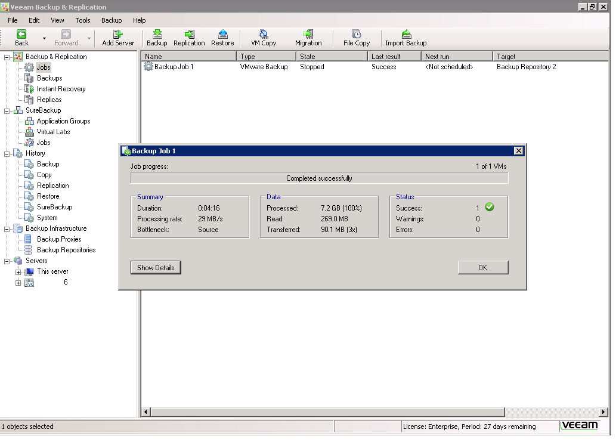Sort jobs by the Name column
This screenshot has height=445, width=616.
click(189, 57)
